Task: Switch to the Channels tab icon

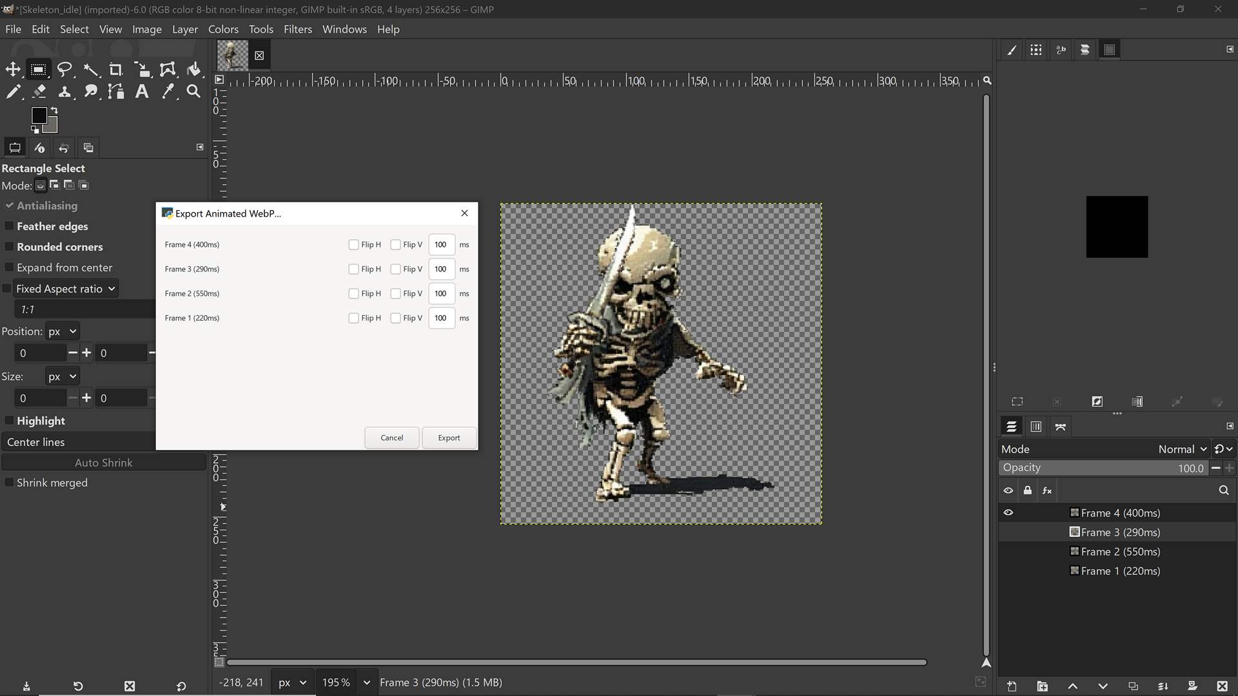Action: tap(1036, 427)
